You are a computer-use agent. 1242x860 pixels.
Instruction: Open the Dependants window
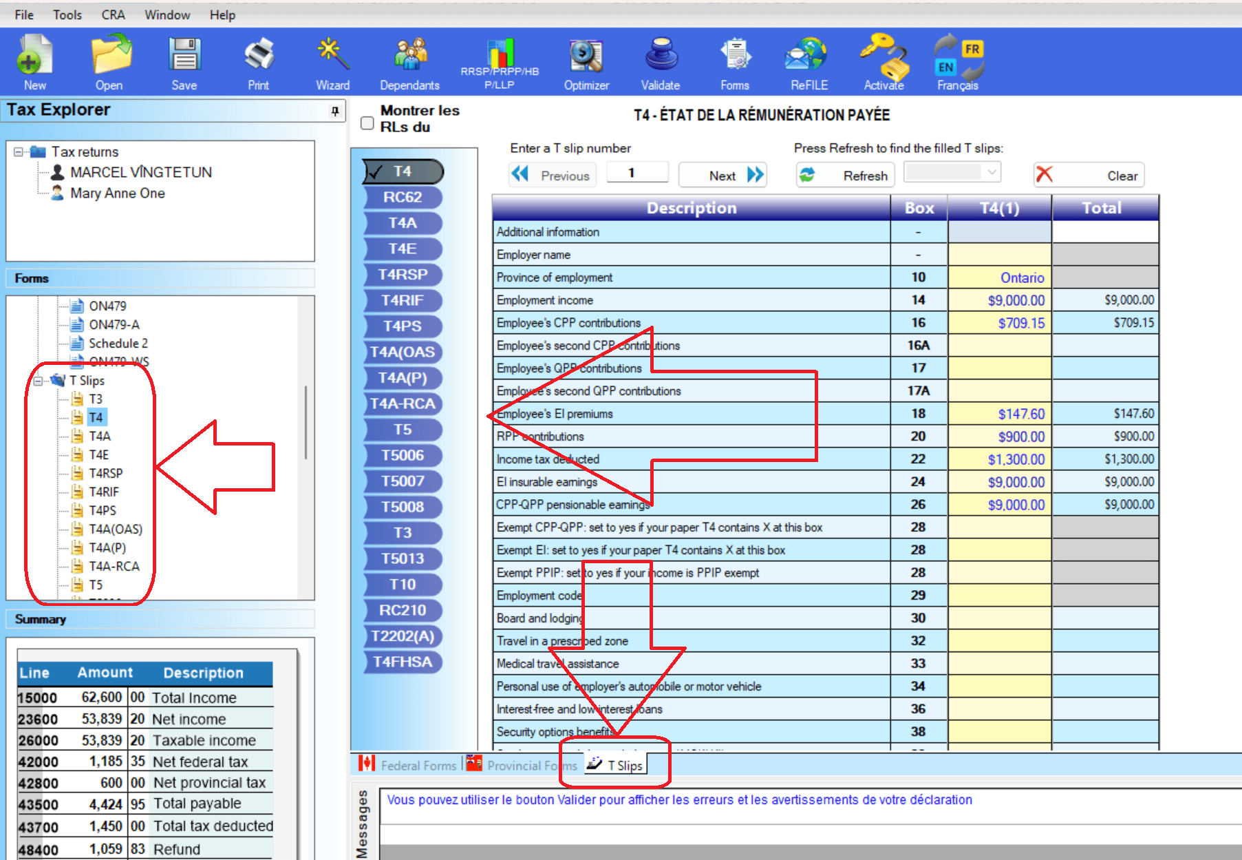point(409,62)
